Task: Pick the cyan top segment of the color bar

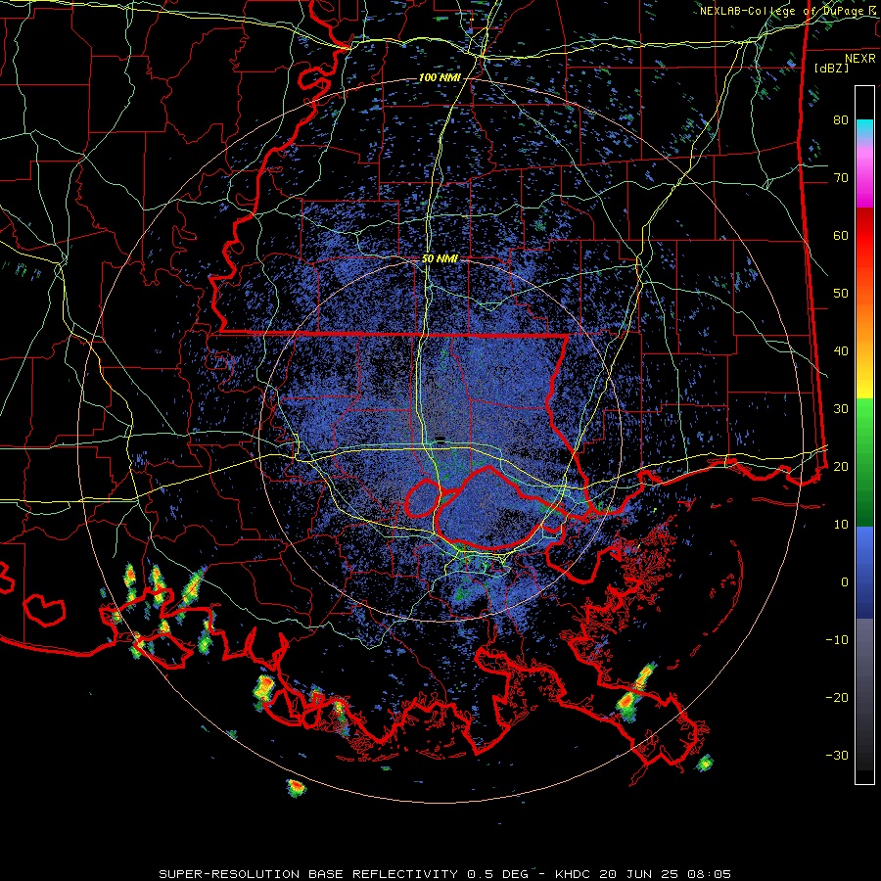Action: coord(864,128)
